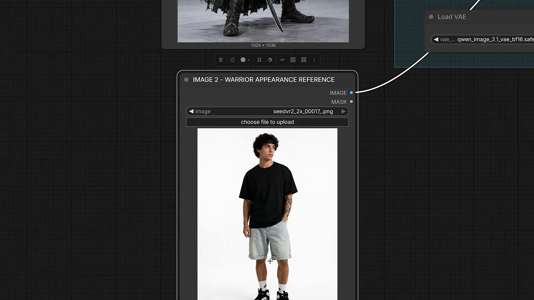
Task: Open more options three-dot menu
Action: 314,60
